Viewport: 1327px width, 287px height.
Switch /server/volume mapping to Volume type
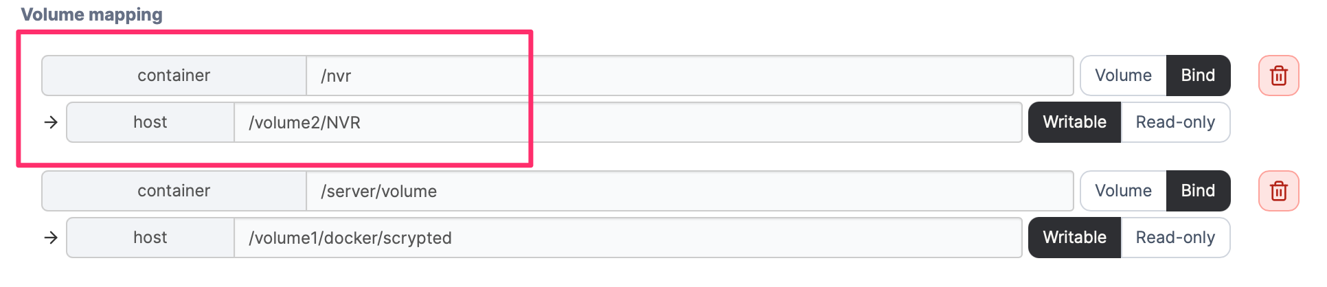point(1123,191)
